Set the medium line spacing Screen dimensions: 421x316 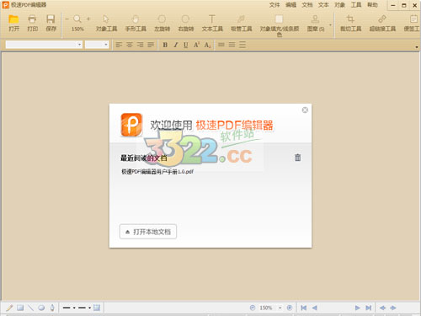(x=232, y=45)
